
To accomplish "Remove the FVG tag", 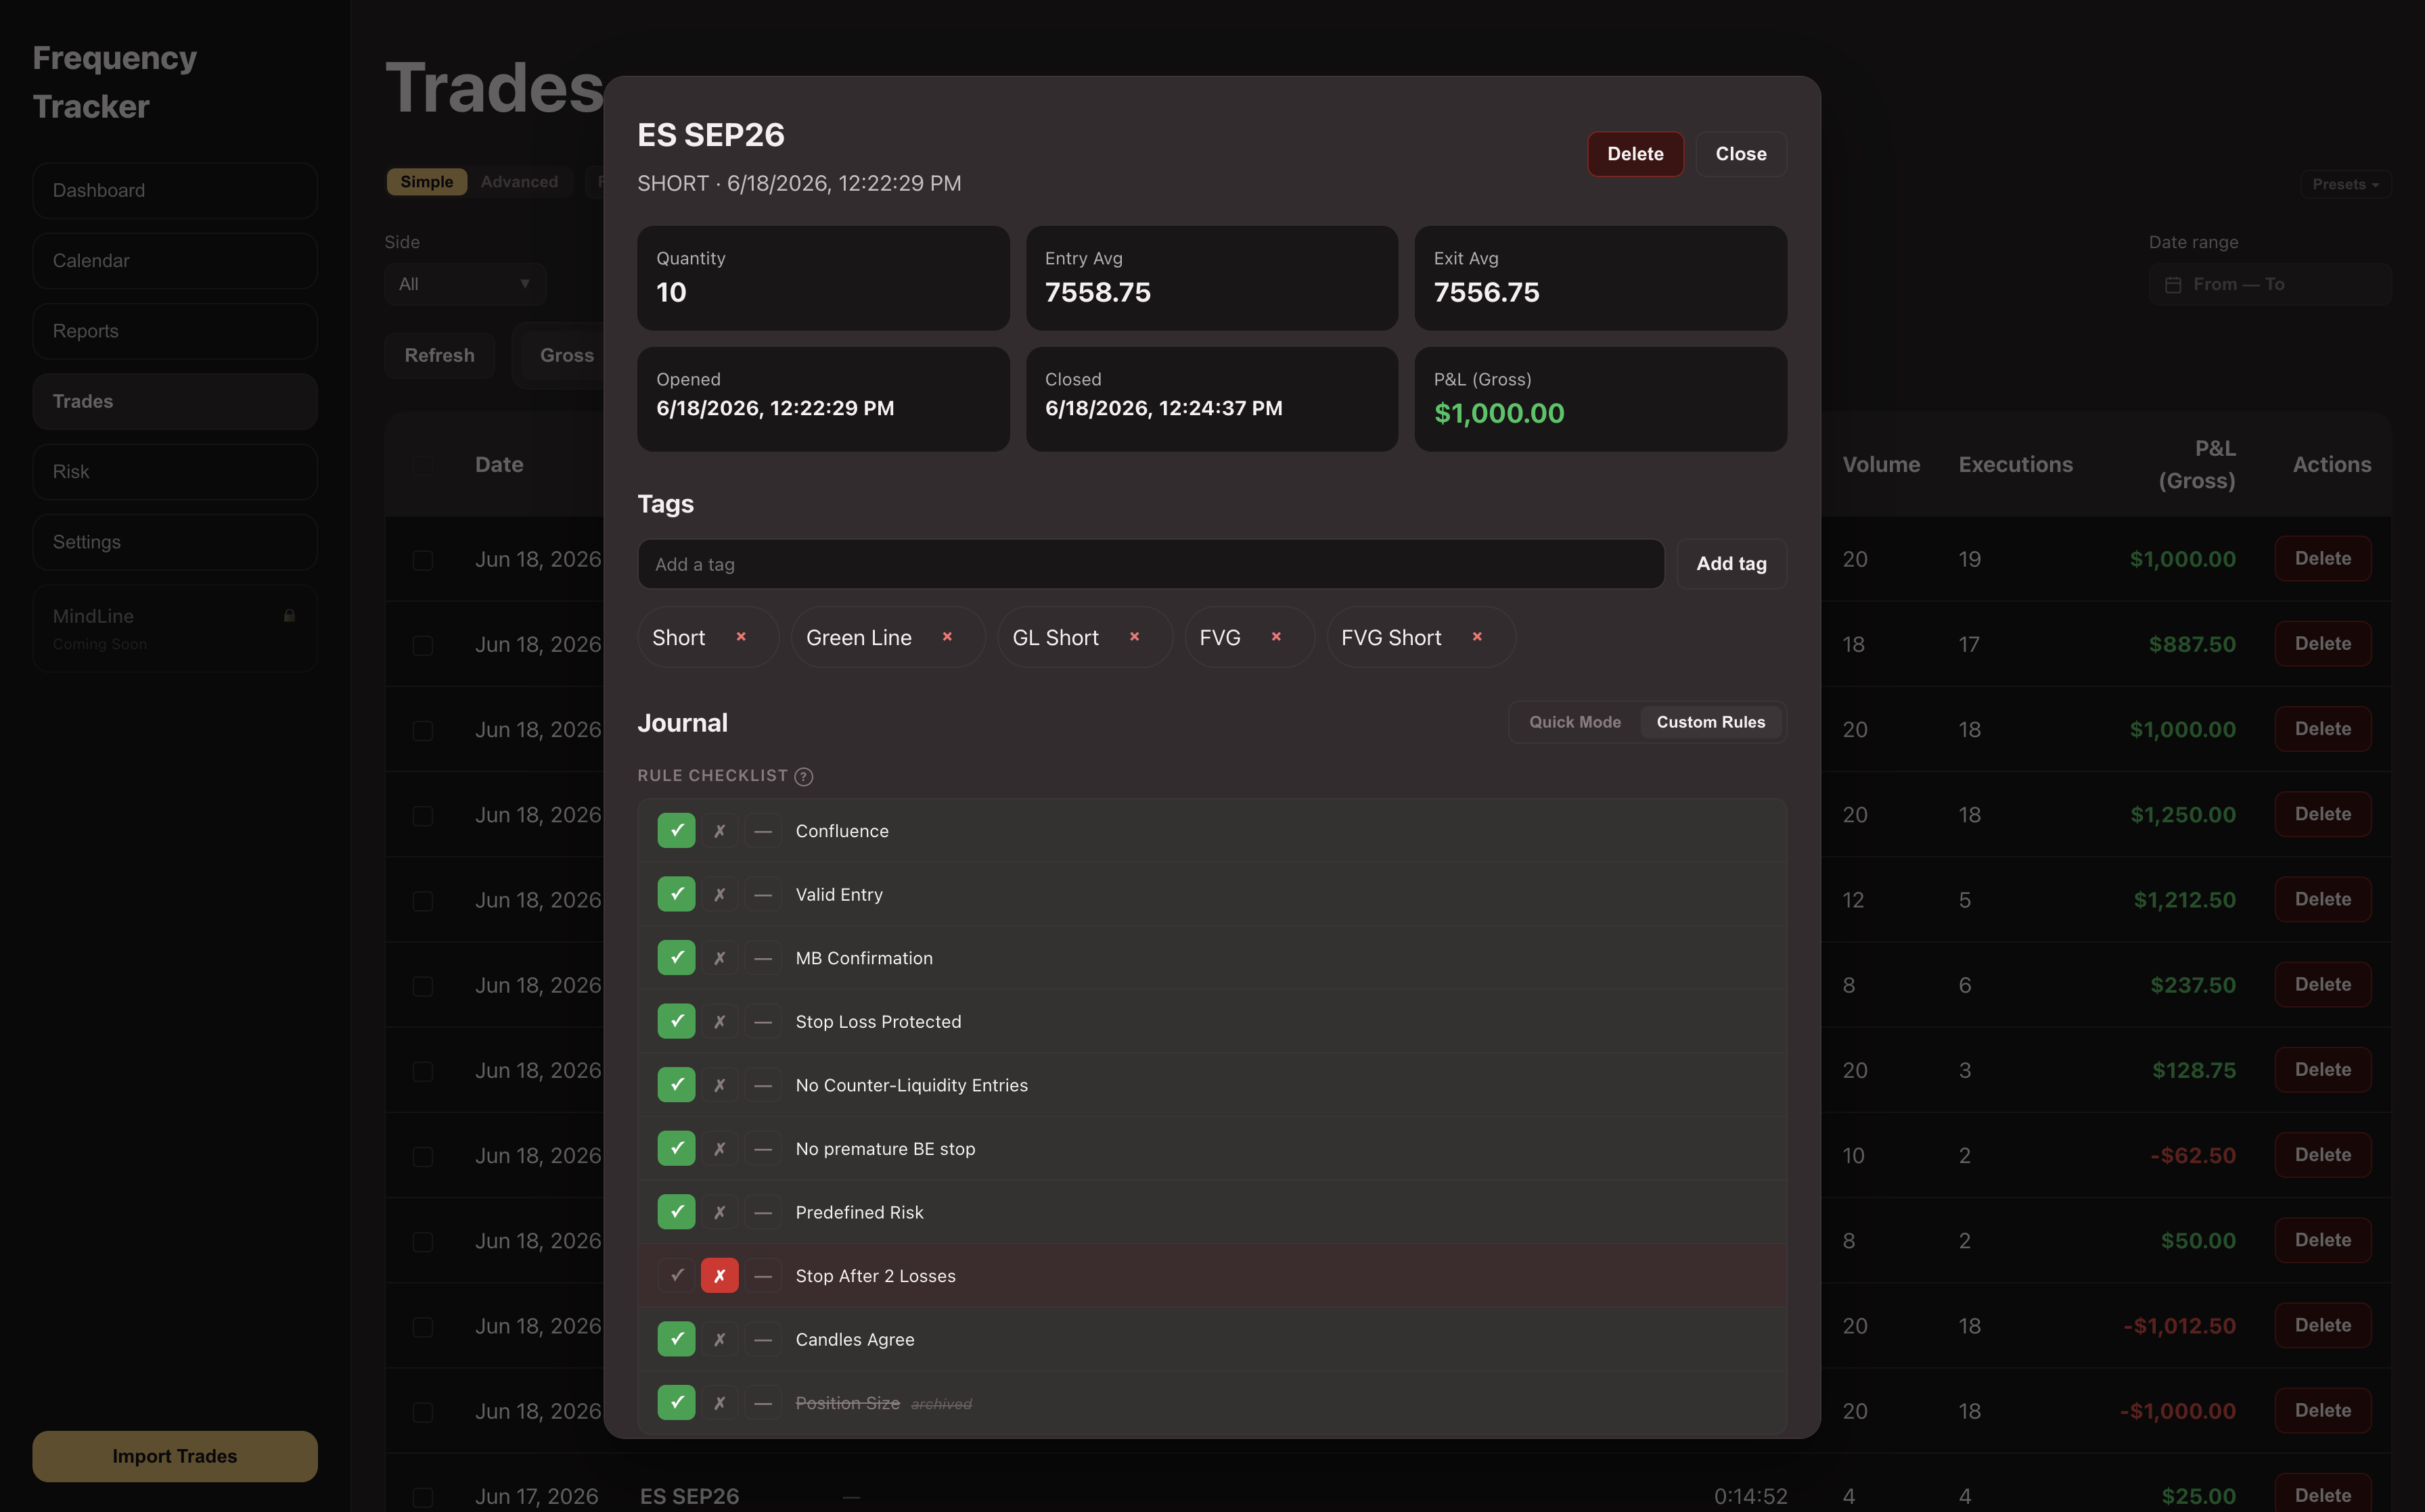I will point(1277,637).
